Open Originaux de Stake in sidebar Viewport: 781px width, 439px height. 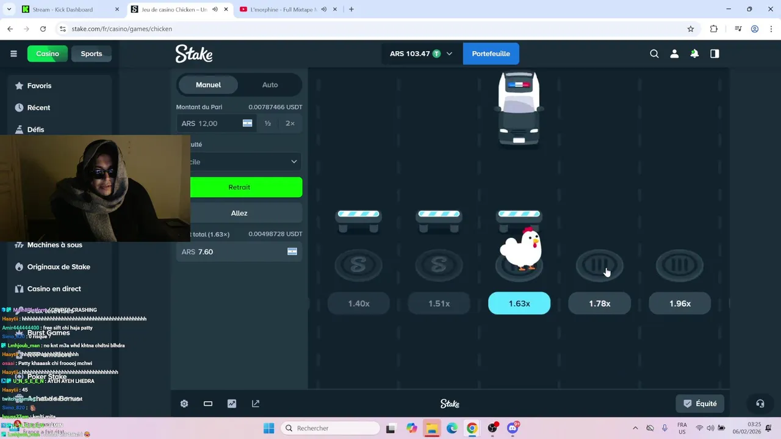point(60,267)
